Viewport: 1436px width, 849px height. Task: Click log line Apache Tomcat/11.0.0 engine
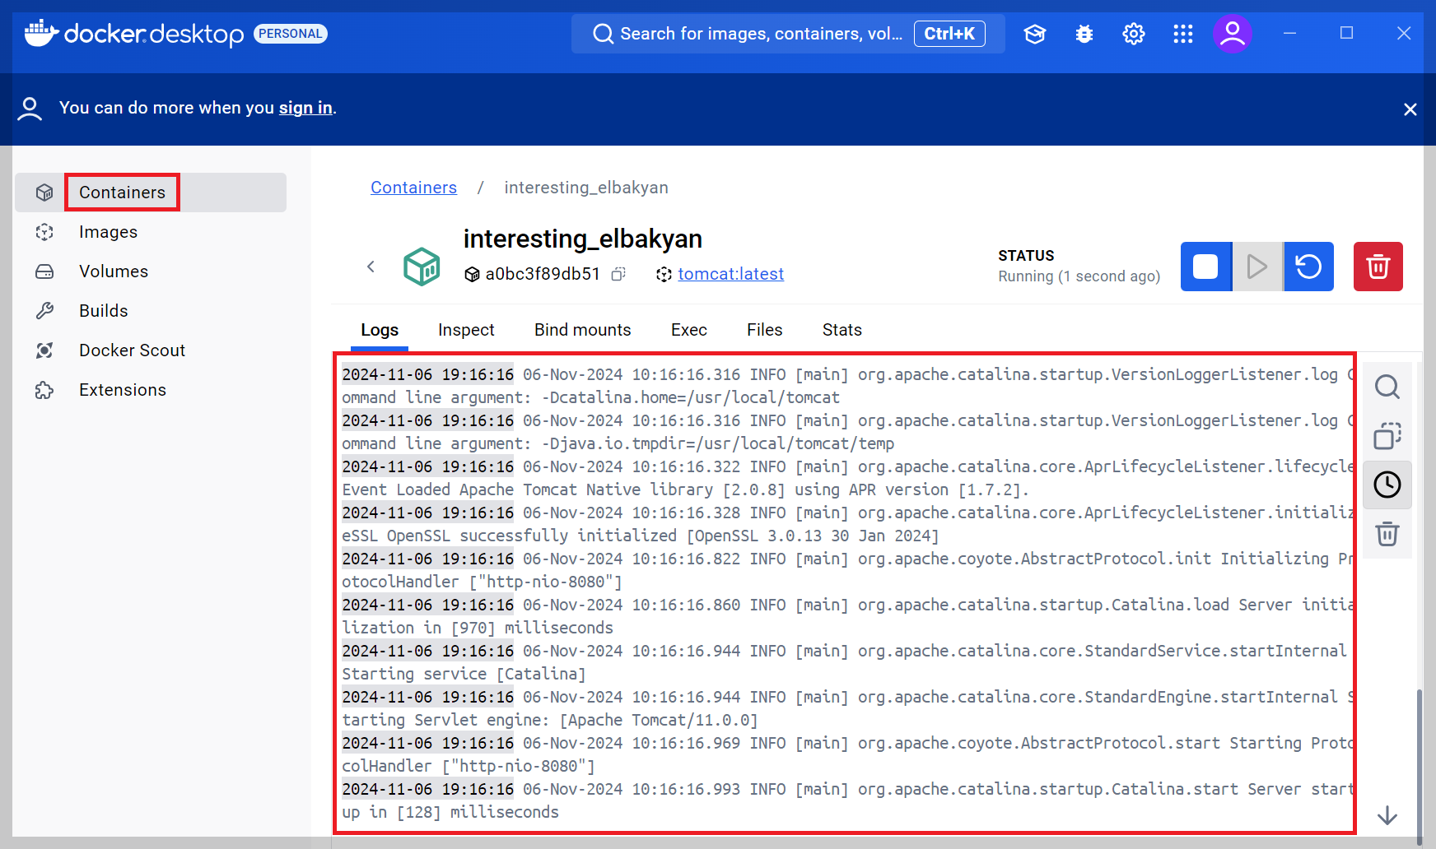click(x=847, y=708)
